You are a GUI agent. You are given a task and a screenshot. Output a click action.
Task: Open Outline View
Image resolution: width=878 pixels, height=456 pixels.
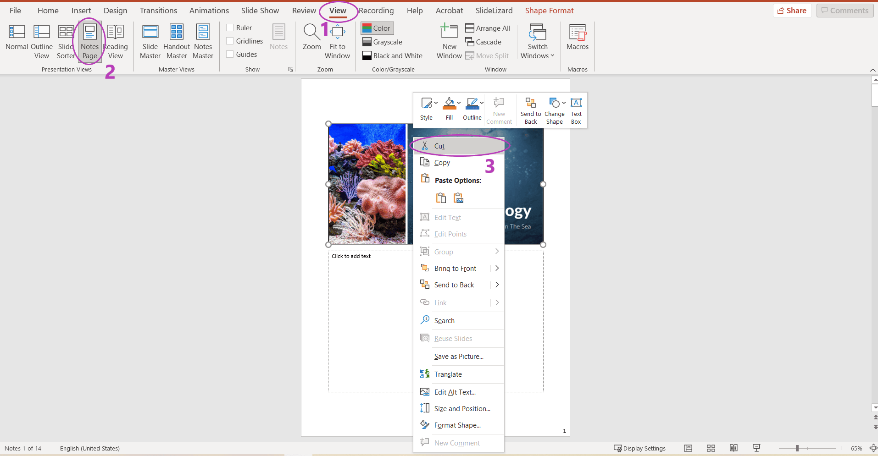(x=42, y=41)
